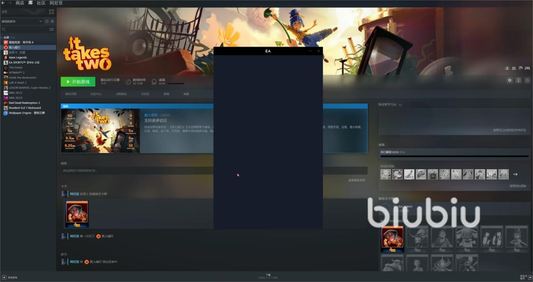Switch to the 社区中心 tab

tap(96, 94)
